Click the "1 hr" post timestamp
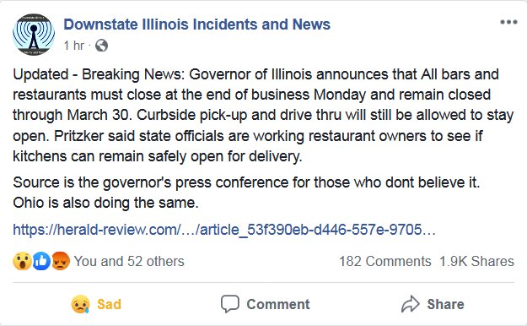527x326 pixels. pos(74,46)
